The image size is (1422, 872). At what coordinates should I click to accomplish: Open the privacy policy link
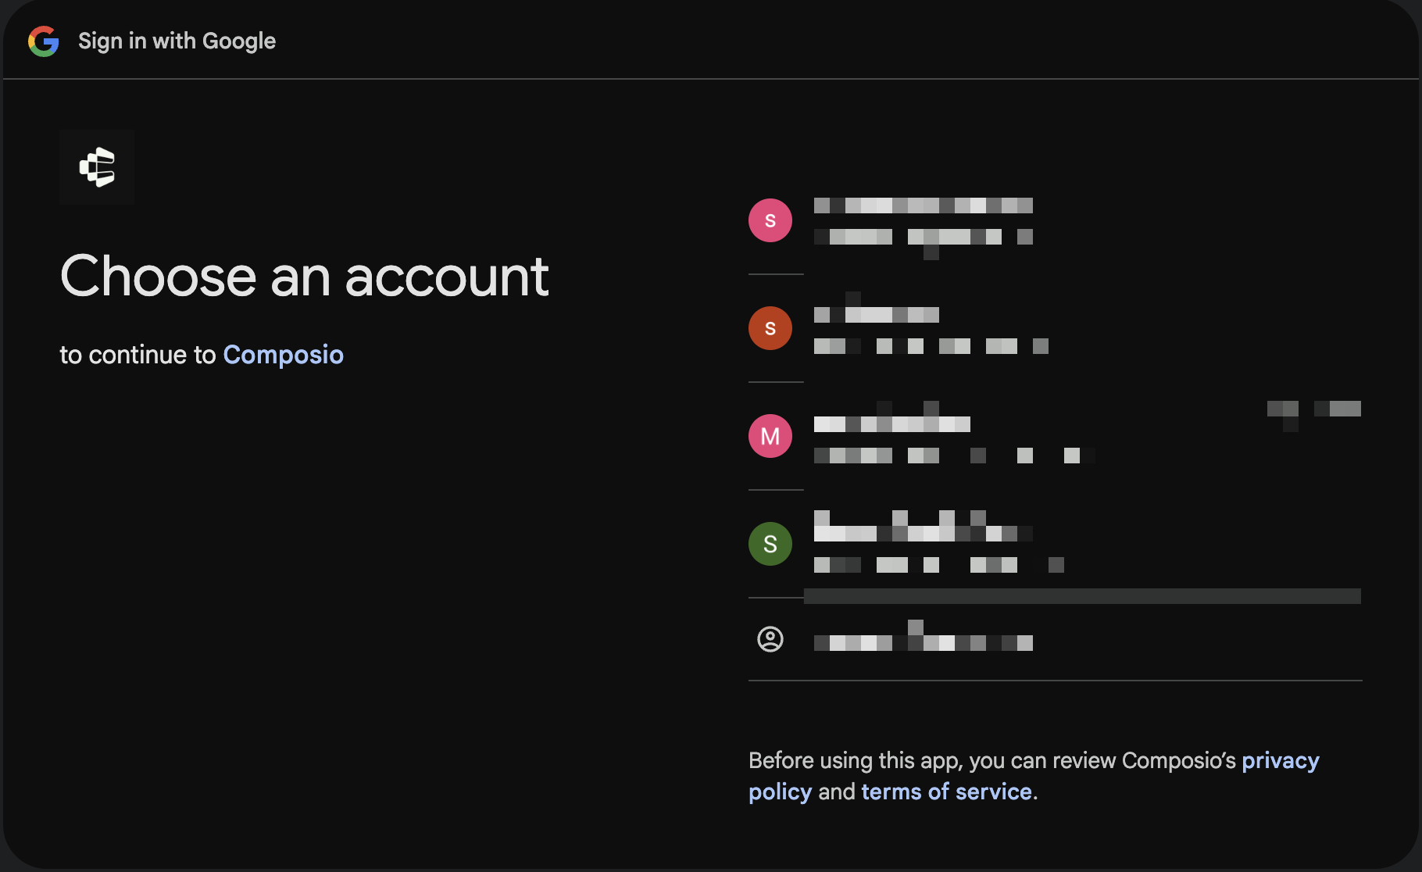(x=1280, y=760)
